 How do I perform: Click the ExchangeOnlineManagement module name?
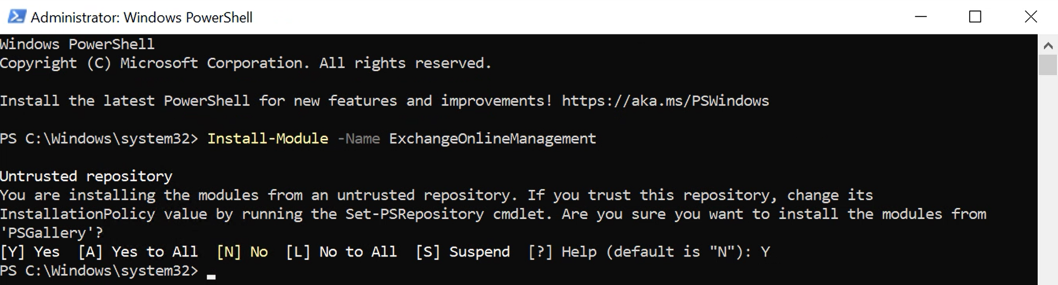pos(492,139)
